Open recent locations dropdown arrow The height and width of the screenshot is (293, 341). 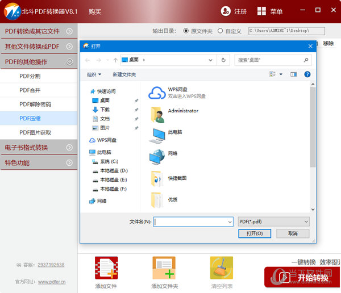point(107,60)
